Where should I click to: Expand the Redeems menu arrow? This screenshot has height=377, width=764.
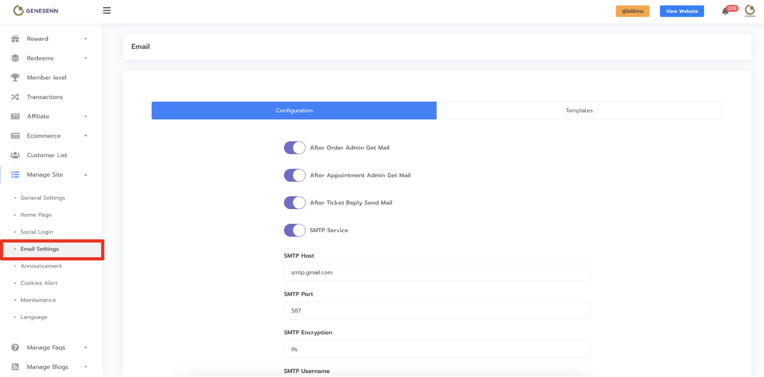(x=86, y=58)
